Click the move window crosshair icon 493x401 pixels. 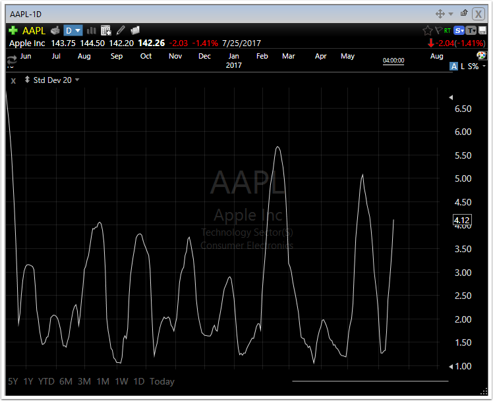(440, 14)
